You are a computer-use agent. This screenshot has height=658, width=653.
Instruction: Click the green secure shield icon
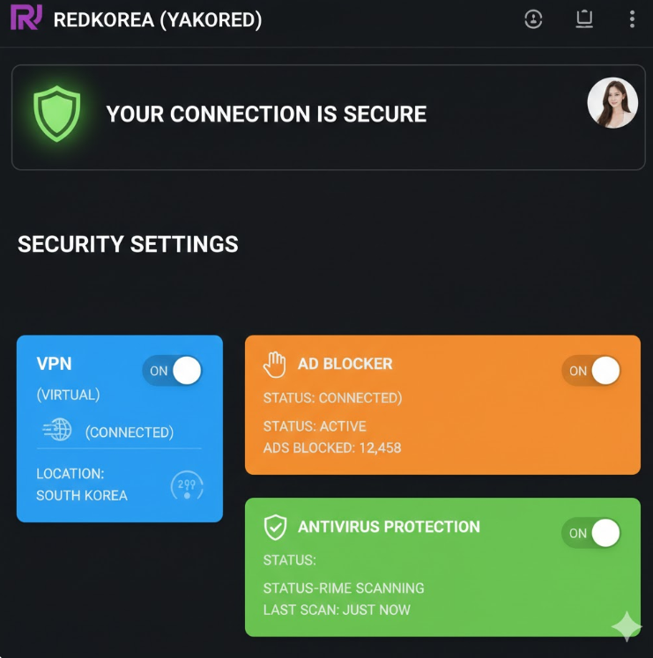coord(57,113)
